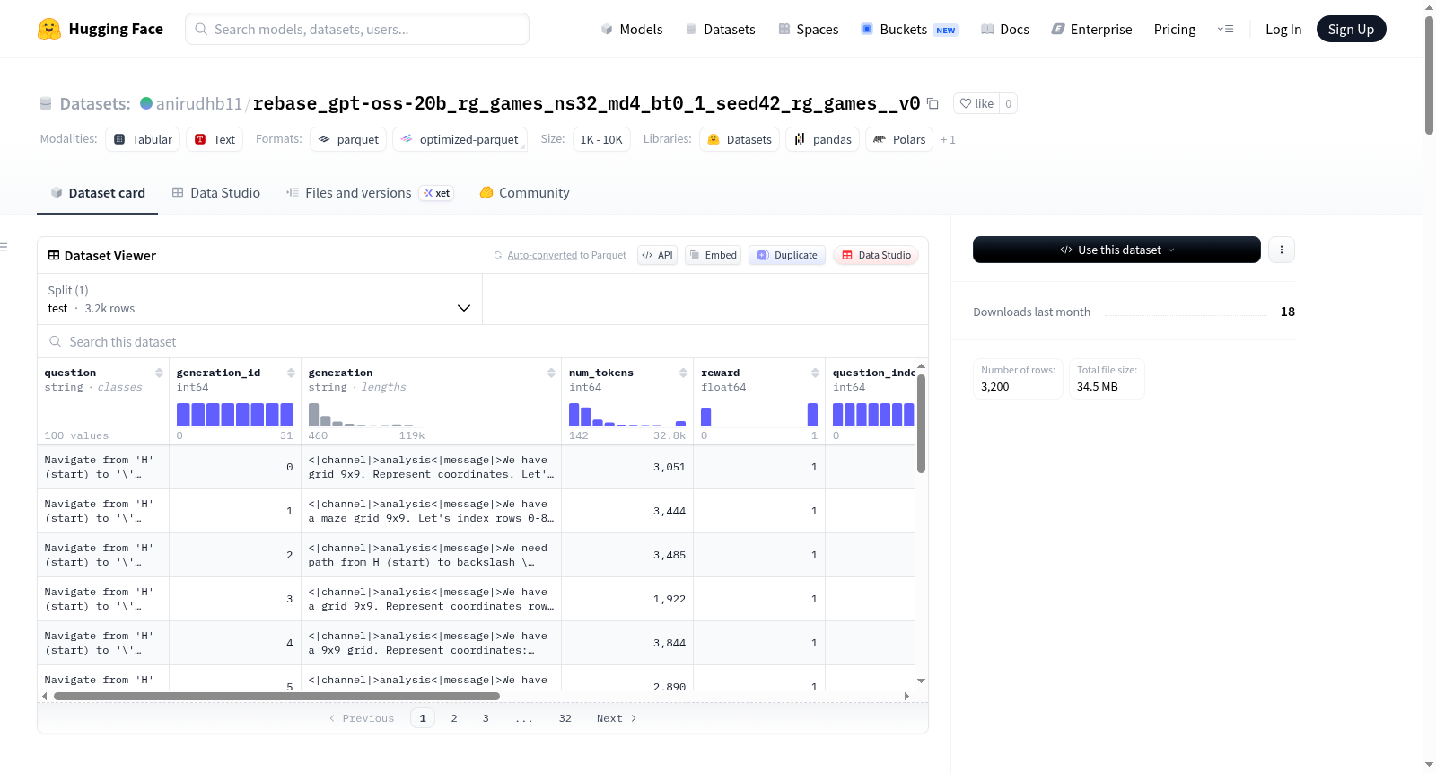The image size is (1436, 773).
Task: Go to Datasets in top navigation
Action: point(720,29)
